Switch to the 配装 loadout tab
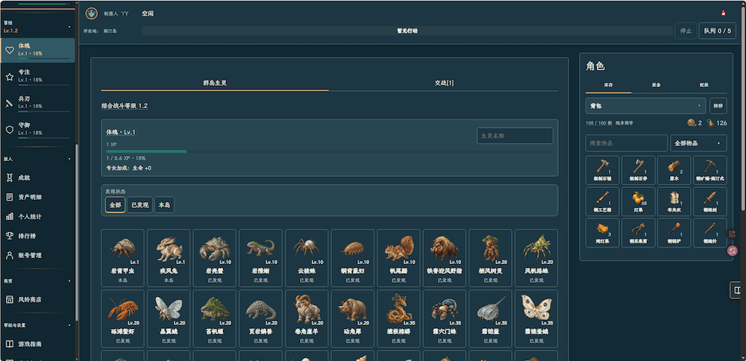The width and height of the screenshot is (746, 361). tap(703, 85)
